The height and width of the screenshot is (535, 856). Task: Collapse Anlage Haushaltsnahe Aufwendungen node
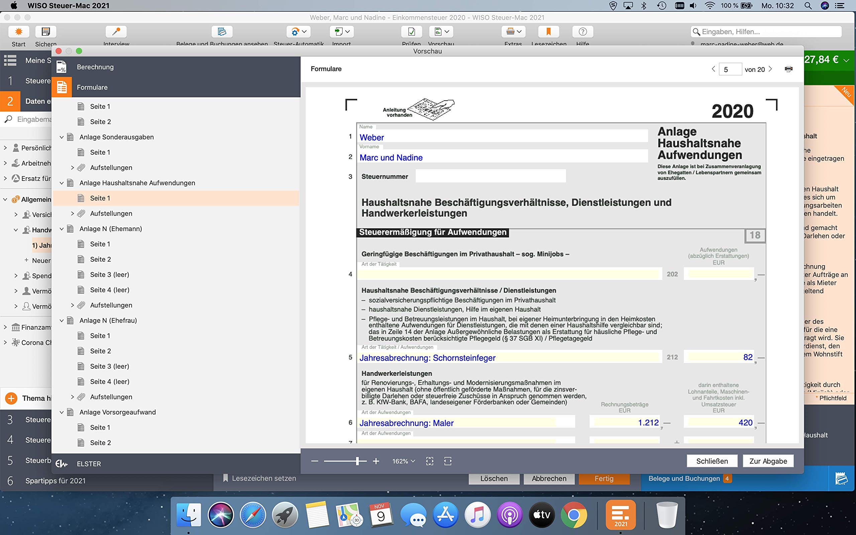pyautogui.click(x=62, y=183)
